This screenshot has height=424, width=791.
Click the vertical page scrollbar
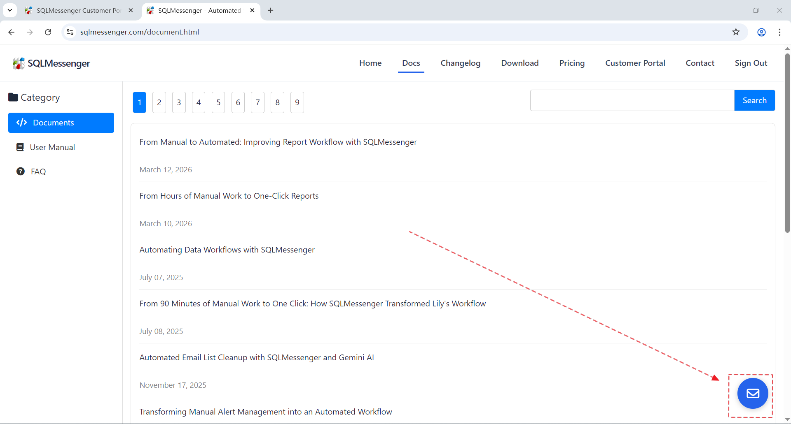tap(787, 143)
